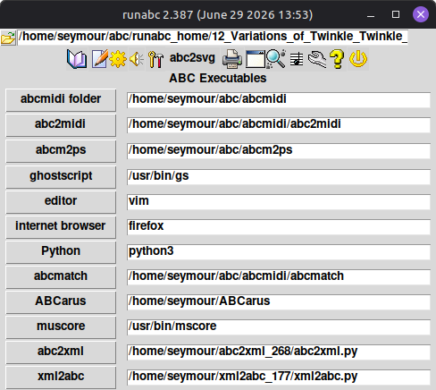Click the open file folder icon
The image size is (436, 390).
point(8,38)
